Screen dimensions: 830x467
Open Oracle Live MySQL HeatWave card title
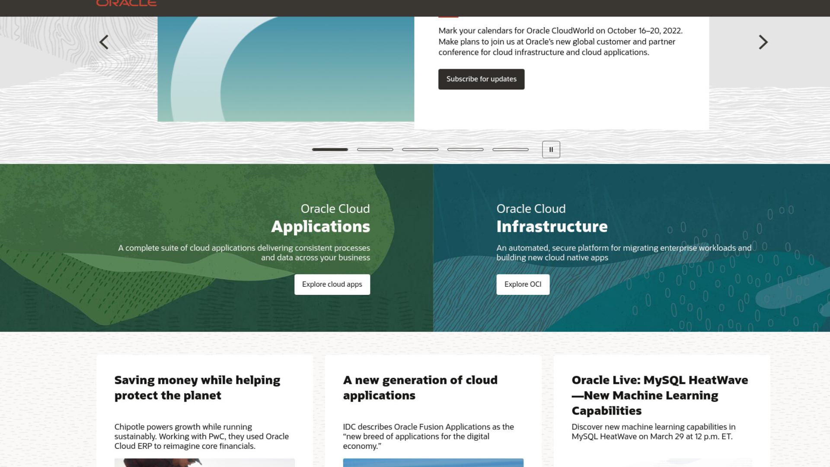[x=660, y=395]
